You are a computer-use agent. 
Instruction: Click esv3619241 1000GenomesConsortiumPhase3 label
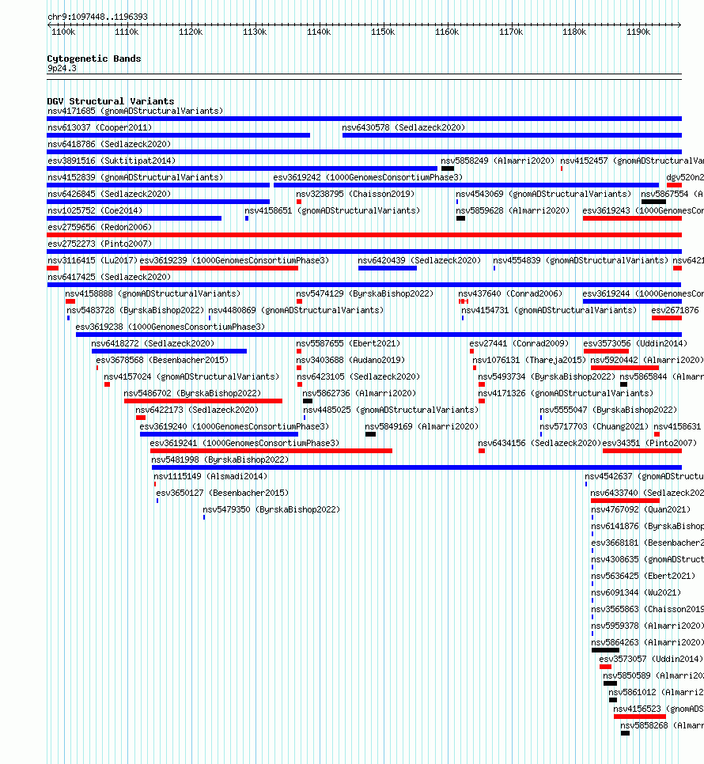click(x=244, y=442)
